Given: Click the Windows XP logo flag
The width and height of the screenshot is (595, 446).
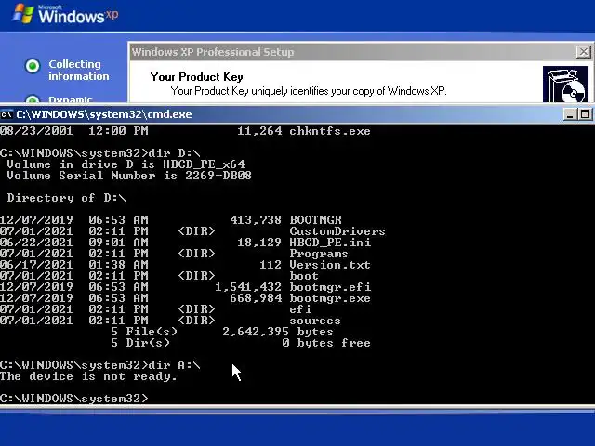Looking at the screenshot, I should (22, 15).
